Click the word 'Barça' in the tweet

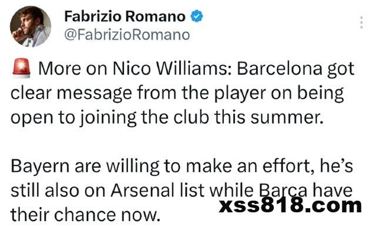(284, 191)
